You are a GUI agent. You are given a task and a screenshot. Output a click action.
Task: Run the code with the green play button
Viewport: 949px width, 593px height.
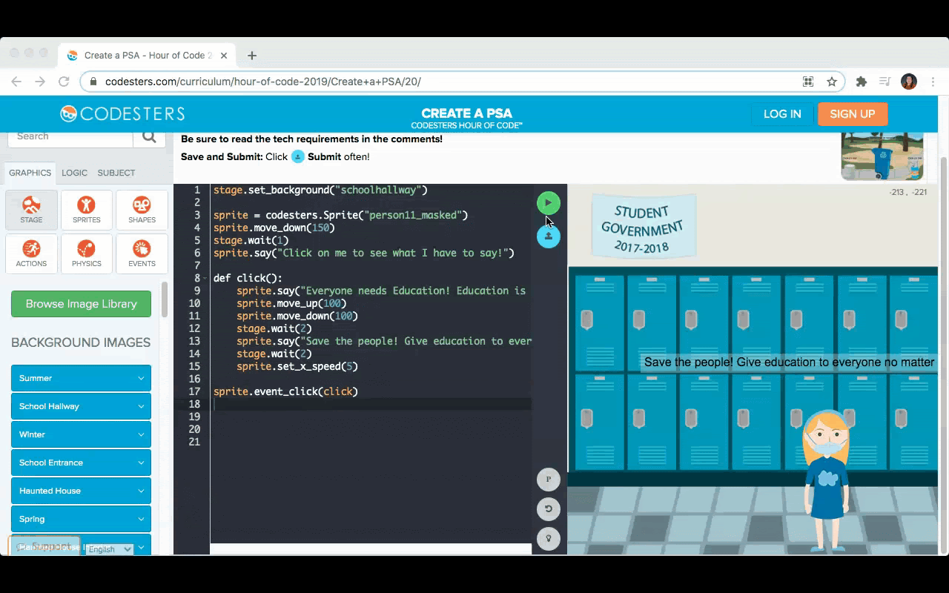pyautogui.click(x=548, y=203)
